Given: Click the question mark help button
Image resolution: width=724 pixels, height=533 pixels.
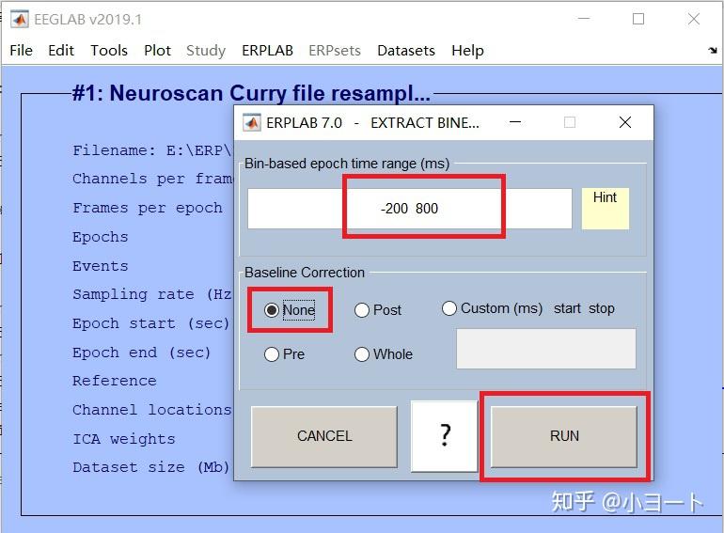Looking at the screenshot, I should click(x=444, y=436).
